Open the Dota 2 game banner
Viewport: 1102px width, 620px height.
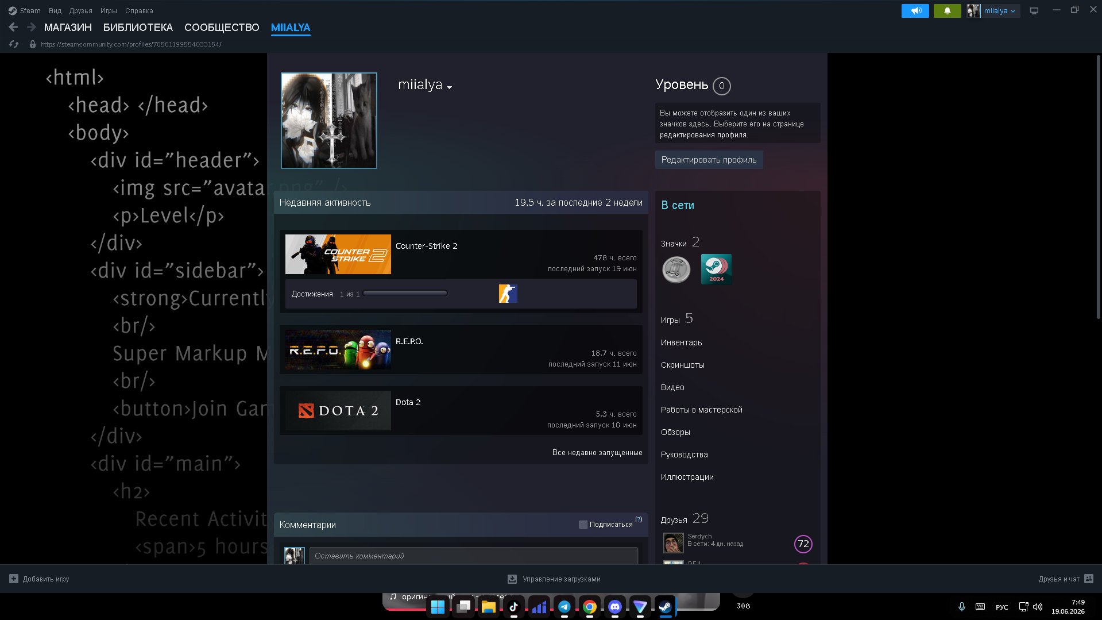[338, 410]
